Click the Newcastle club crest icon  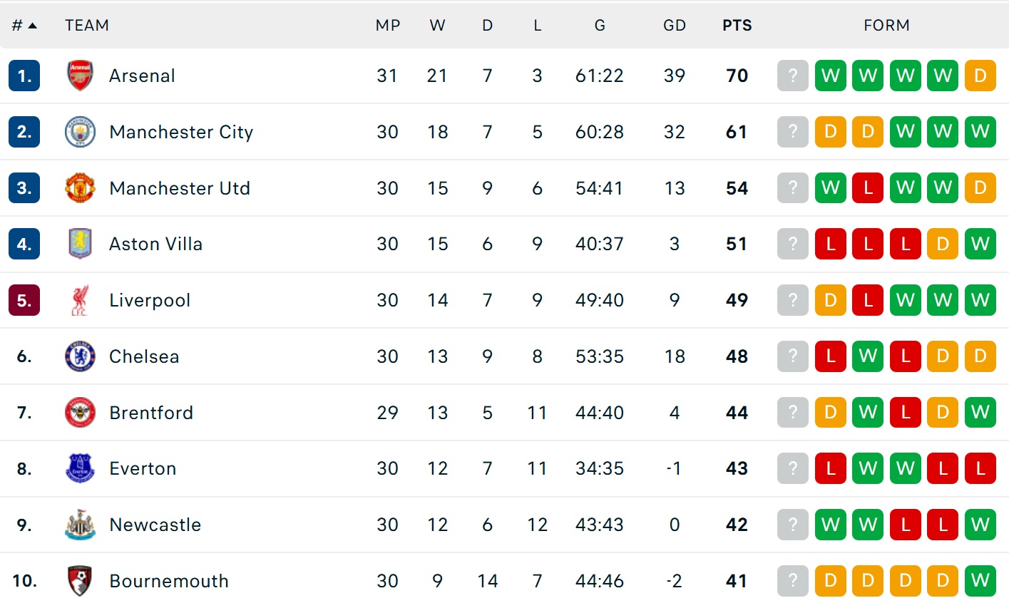80,525
